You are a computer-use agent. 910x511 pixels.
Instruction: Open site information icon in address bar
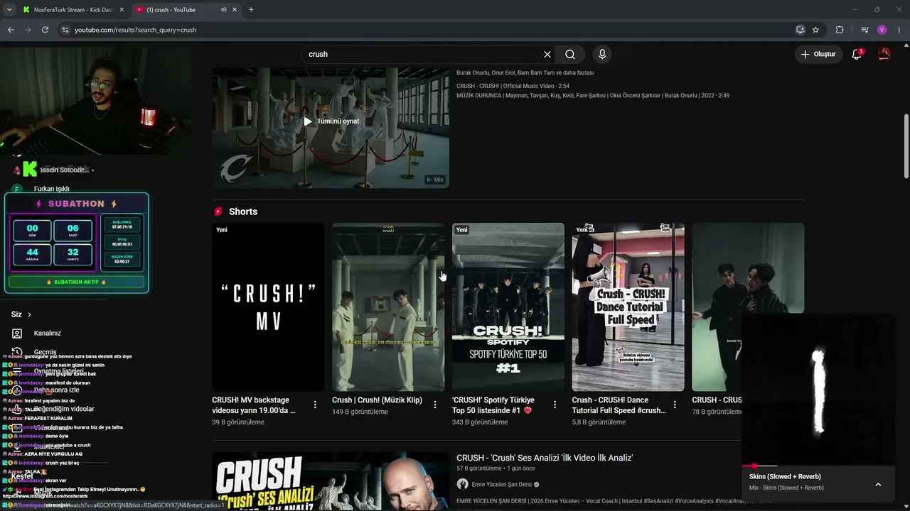click(x=65, y=30)
